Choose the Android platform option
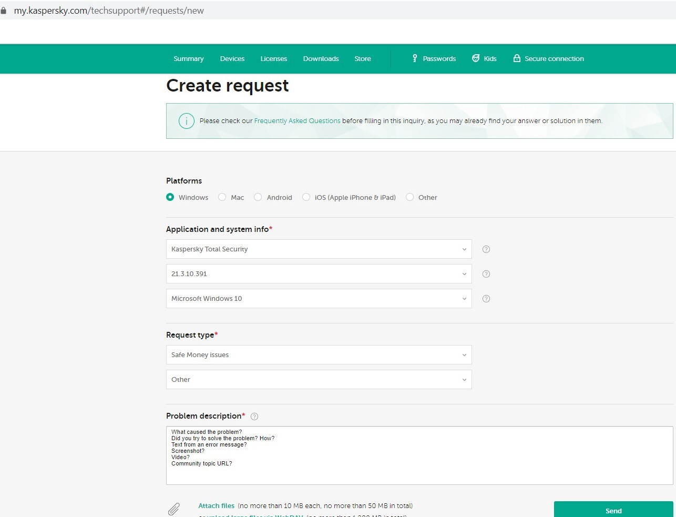 coord(258,197)
